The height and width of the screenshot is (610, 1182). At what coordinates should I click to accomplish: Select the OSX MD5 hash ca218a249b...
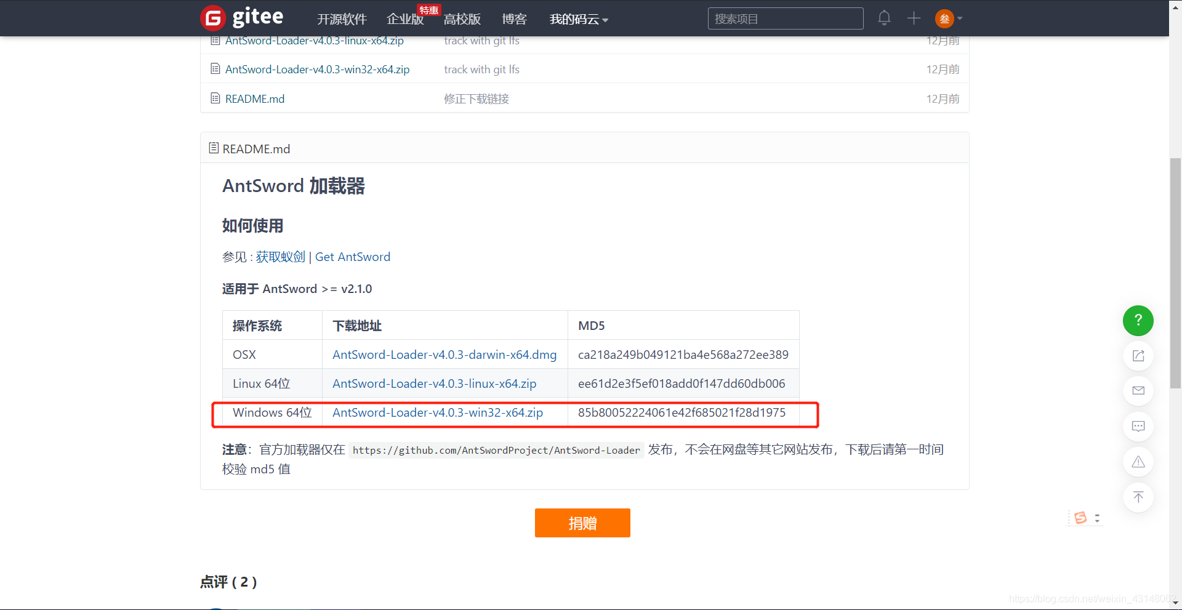coord(683,355)
